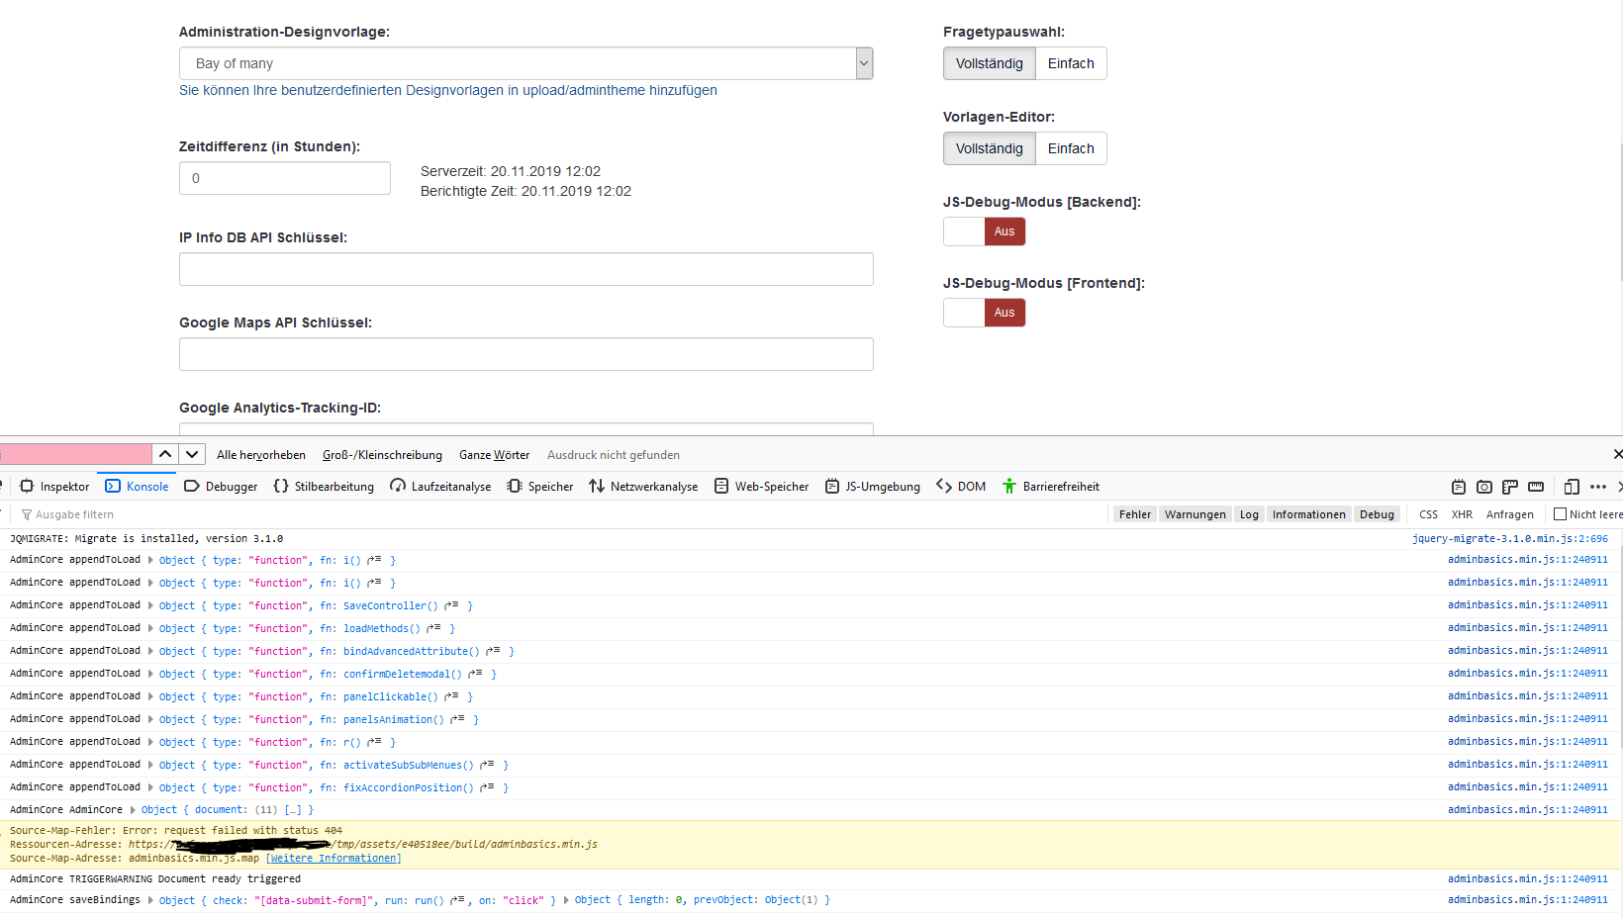
Task: Open the scratchpad notes icon in devtools toolbar
Action: coord(1459,487)
